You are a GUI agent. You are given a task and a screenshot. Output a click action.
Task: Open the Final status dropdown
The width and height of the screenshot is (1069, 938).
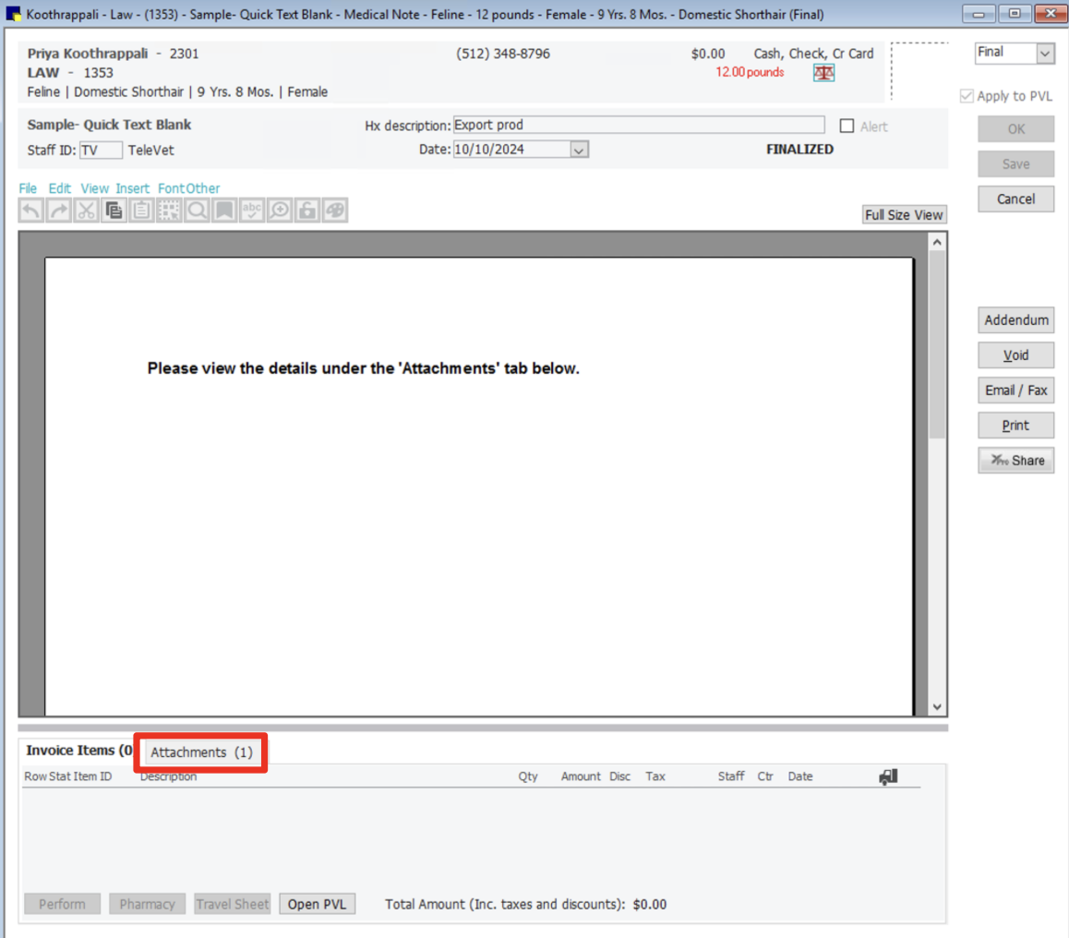tap(1046, 54)
